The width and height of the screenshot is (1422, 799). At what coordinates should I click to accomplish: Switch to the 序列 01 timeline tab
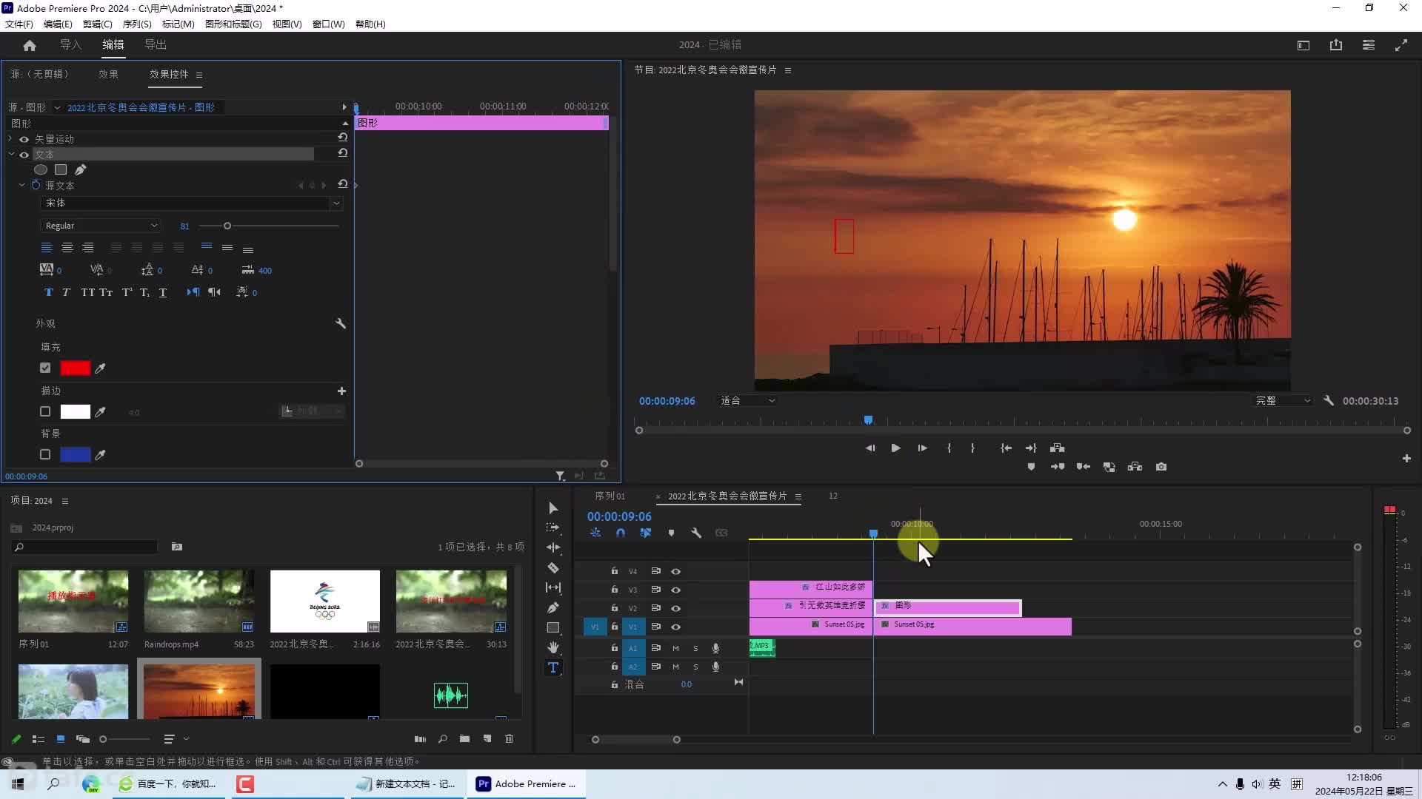click(610, 496)
